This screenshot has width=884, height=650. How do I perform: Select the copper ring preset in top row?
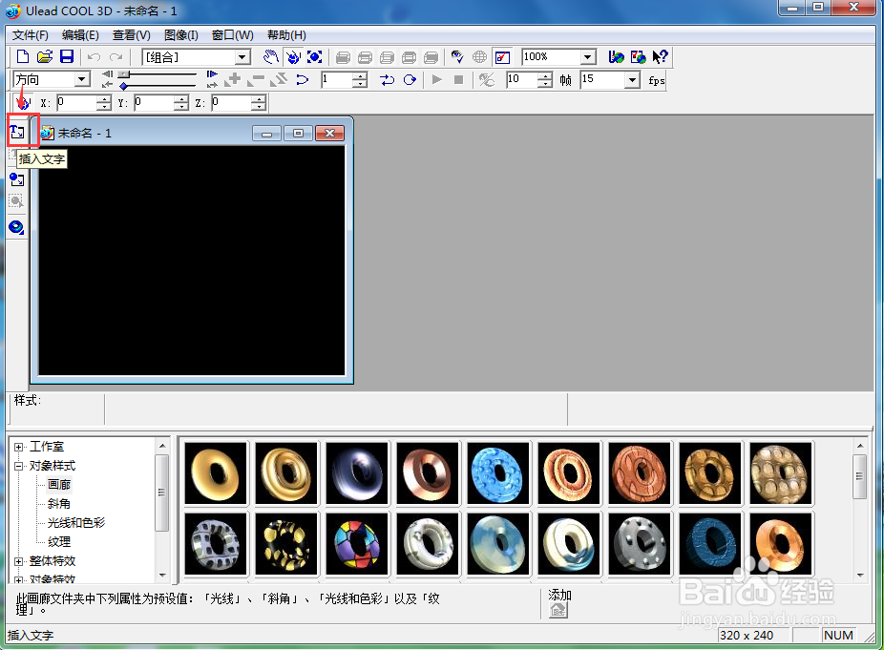pyautogui.click(x=428, y=473)
